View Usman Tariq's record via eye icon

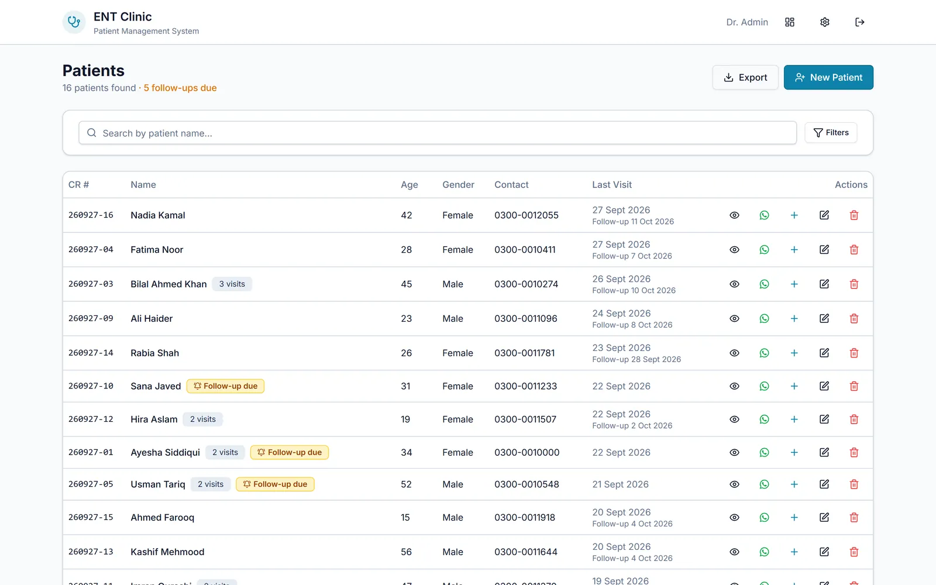click(x=735, y=484)
